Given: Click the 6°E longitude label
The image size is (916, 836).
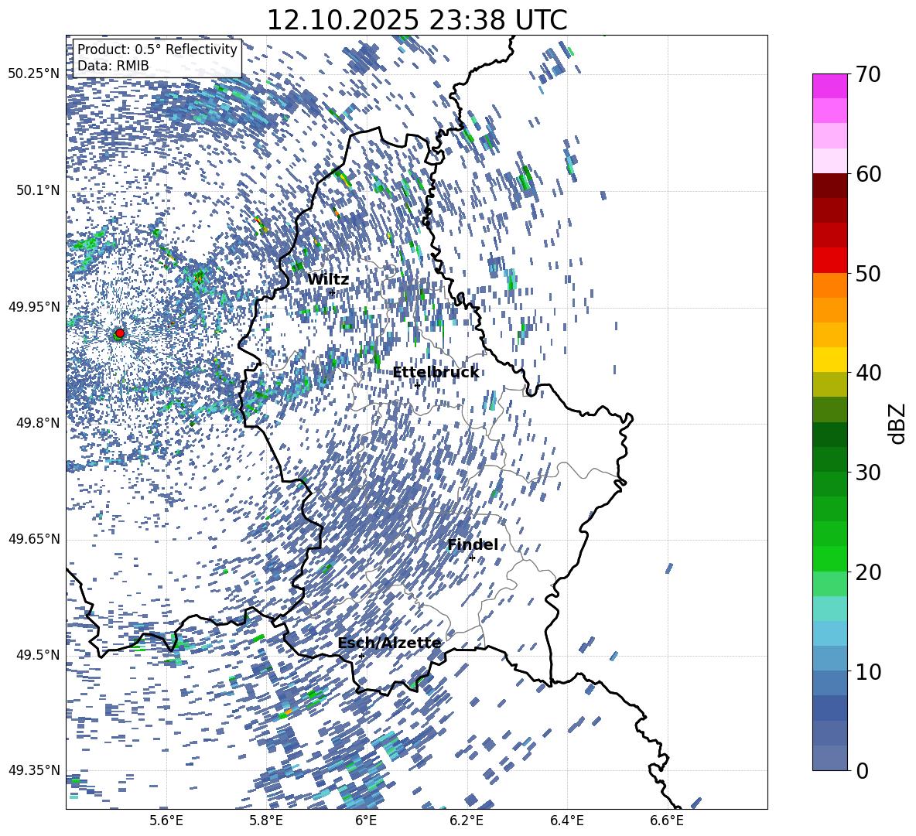Looking at the screenshot, I should [x=366, y=821].
